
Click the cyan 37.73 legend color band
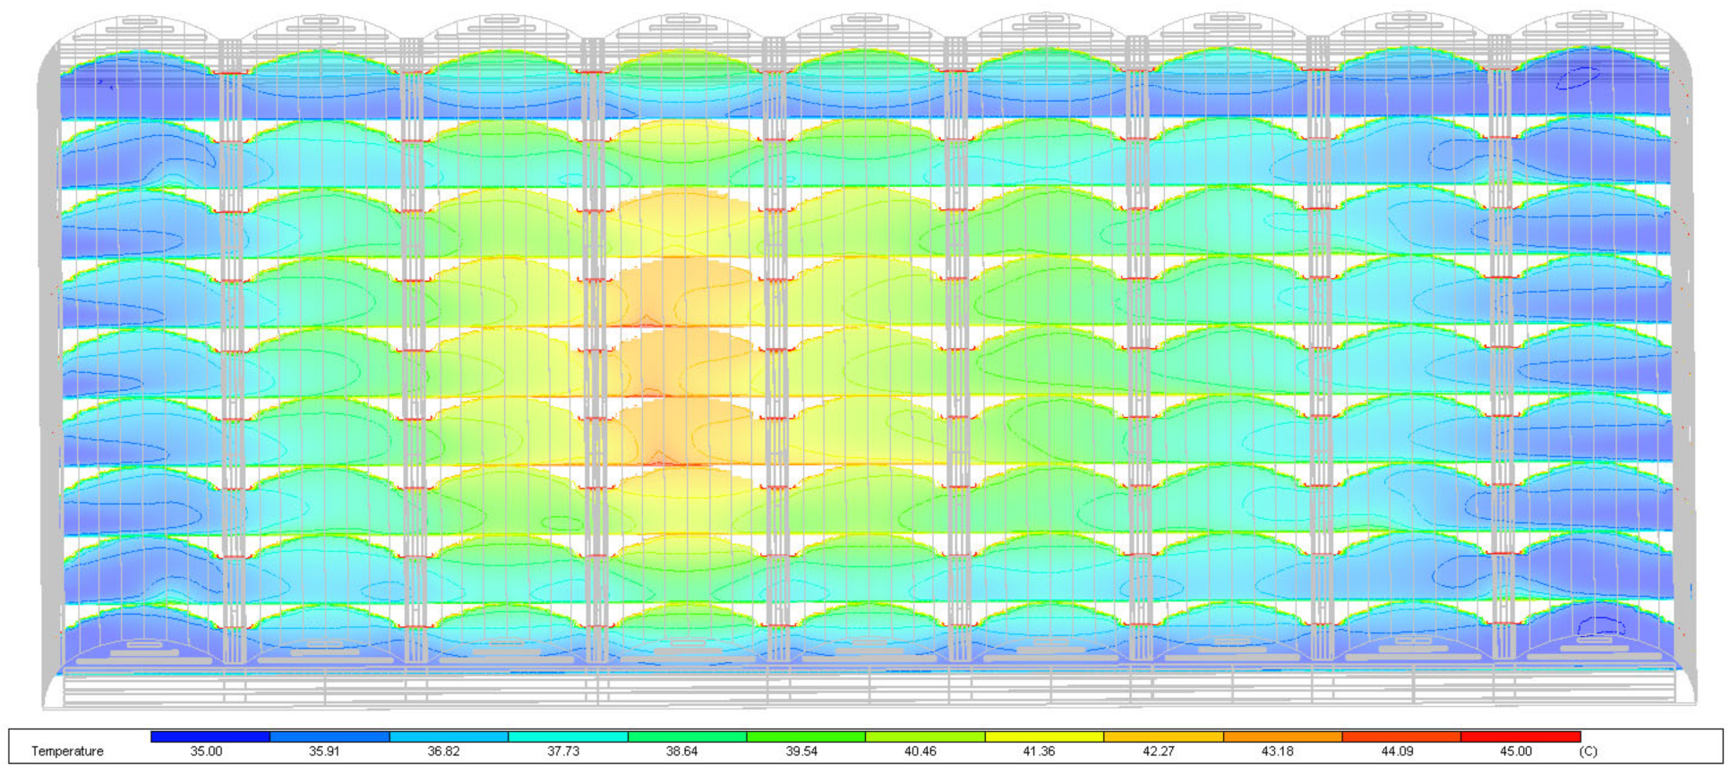click(x=568, y=736)
